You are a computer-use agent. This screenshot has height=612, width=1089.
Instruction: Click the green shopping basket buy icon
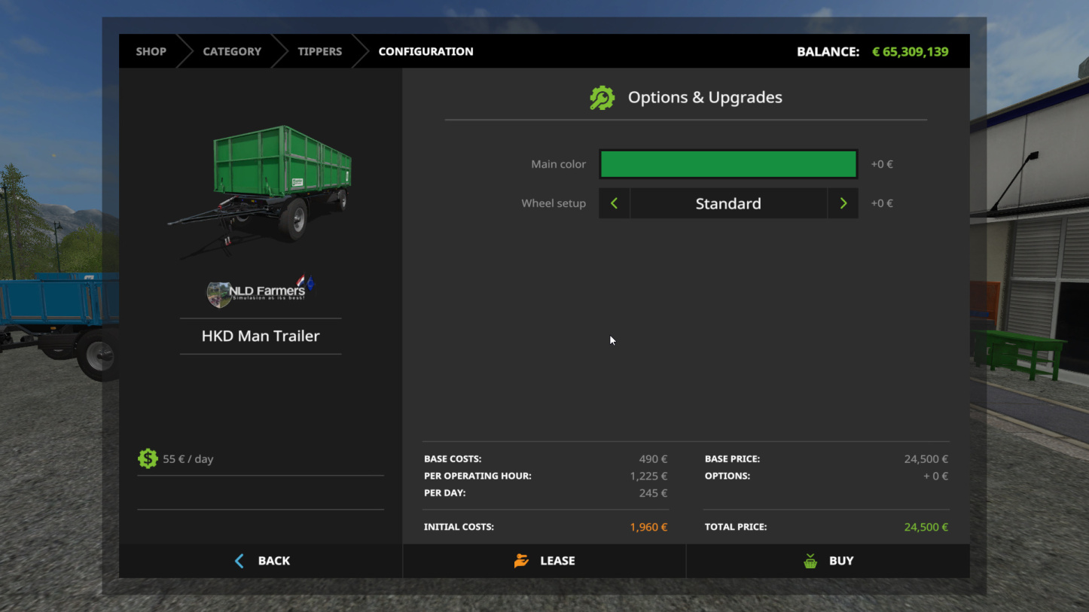[x=810, y=561]
